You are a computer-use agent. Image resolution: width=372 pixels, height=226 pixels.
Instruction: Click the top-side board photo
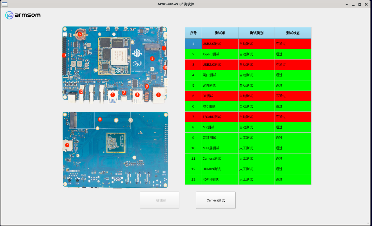(115, 65)
